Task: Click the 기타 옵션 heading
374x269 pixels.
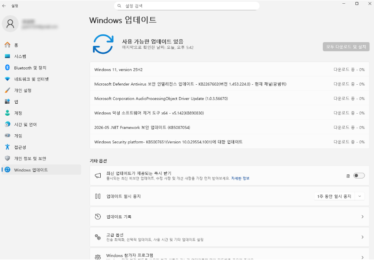Action: click(98, 161)
